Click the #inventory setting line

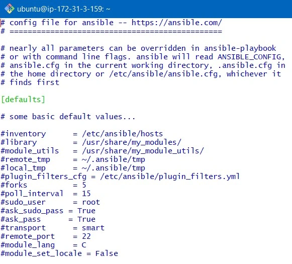point(82,134)
